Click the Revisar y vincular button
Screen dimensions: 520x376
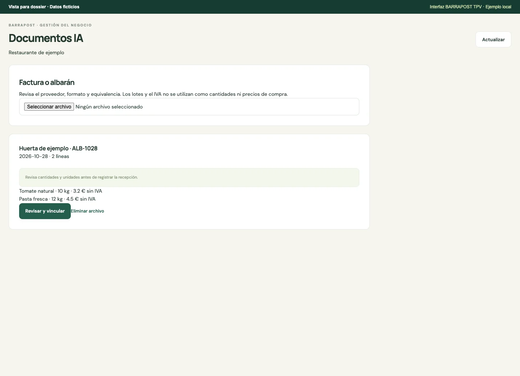pyautogui.click(x=45, y=211)
